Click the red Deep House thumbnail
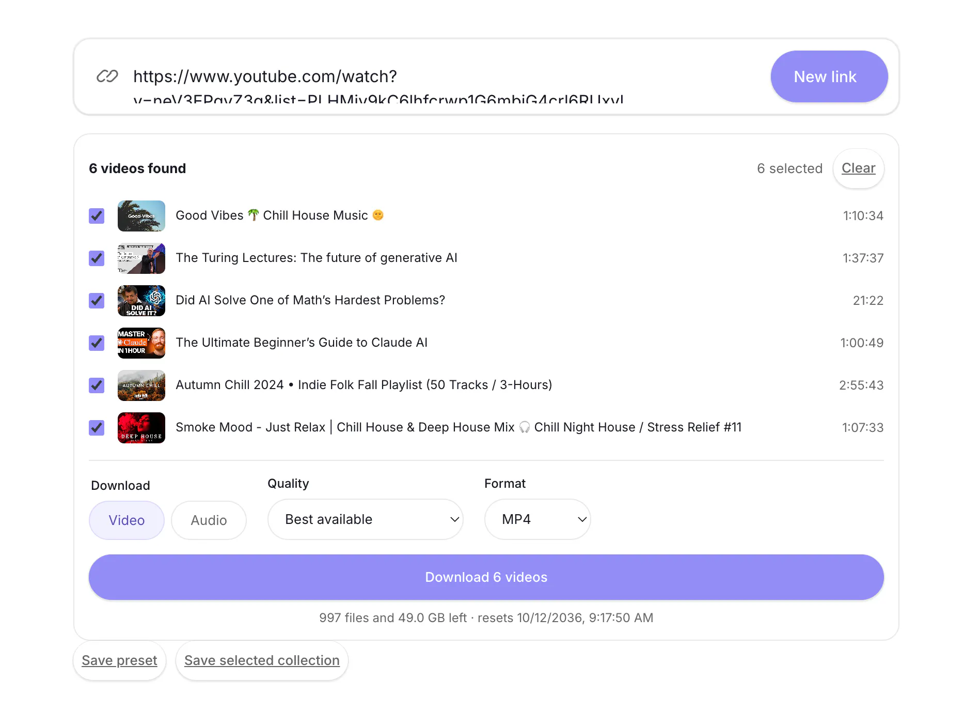This screenshot has height=711, width=980. click(x=141, y=428)
